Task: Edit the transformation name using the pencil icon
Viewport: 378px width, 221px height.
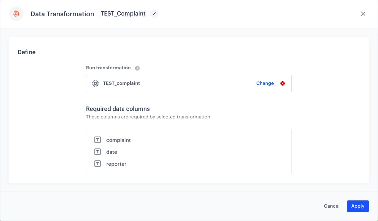Action: (x=154, y=13)
